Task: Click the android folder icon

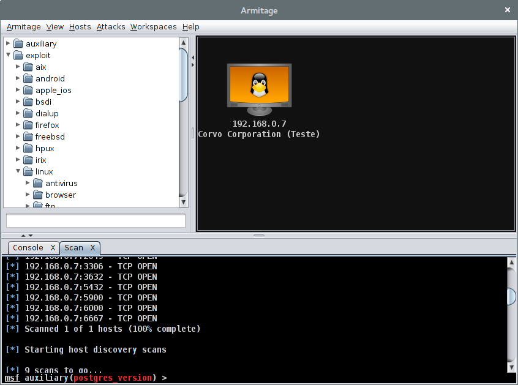Action: pyautogui.click(x=28, y=78)
